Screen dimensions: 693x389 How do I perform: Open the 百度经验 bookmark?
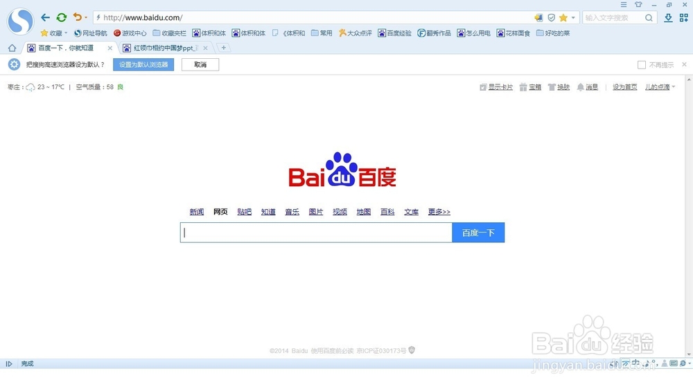395,33
